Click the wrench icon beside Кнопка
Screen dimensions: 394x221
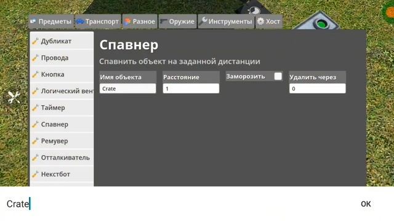click(35, 74)
